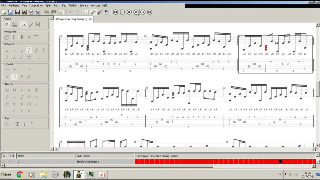Toggle selection mode note-cursor icon
Image resolution: width=320 pixels, height=180 pixels.
pyautogui.click(x=24, y=24)
